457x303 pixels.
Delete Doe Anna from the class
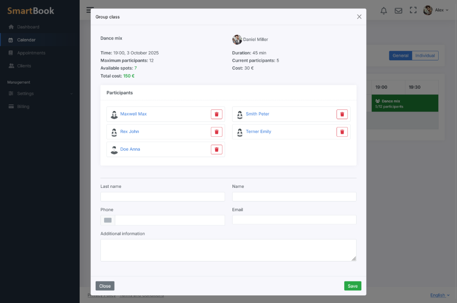[x=216, y=150]
